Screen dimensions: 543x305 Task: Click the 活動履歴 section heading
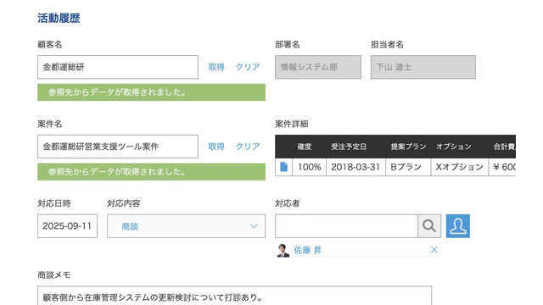(59, 18)
